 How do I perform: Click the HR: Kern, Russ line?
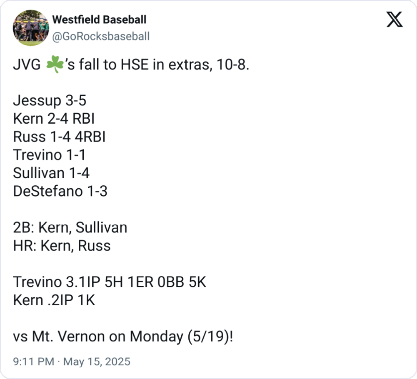[62, 246]
